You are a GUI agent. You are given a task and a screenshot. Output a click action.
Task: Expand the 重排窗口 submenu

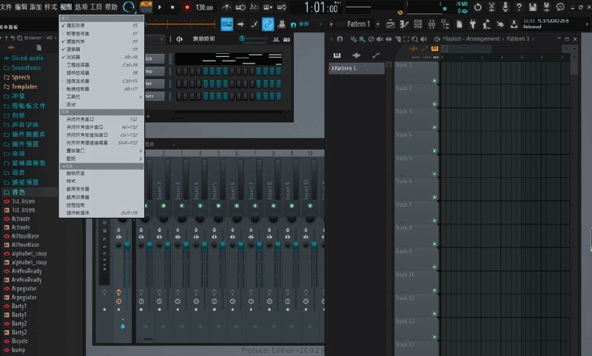[x=101, y=151]
